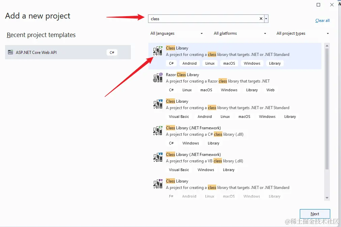Viewport: 341px width, 227px height.
Task: Open the All languages filter dropdown
Action: (176, 33)
